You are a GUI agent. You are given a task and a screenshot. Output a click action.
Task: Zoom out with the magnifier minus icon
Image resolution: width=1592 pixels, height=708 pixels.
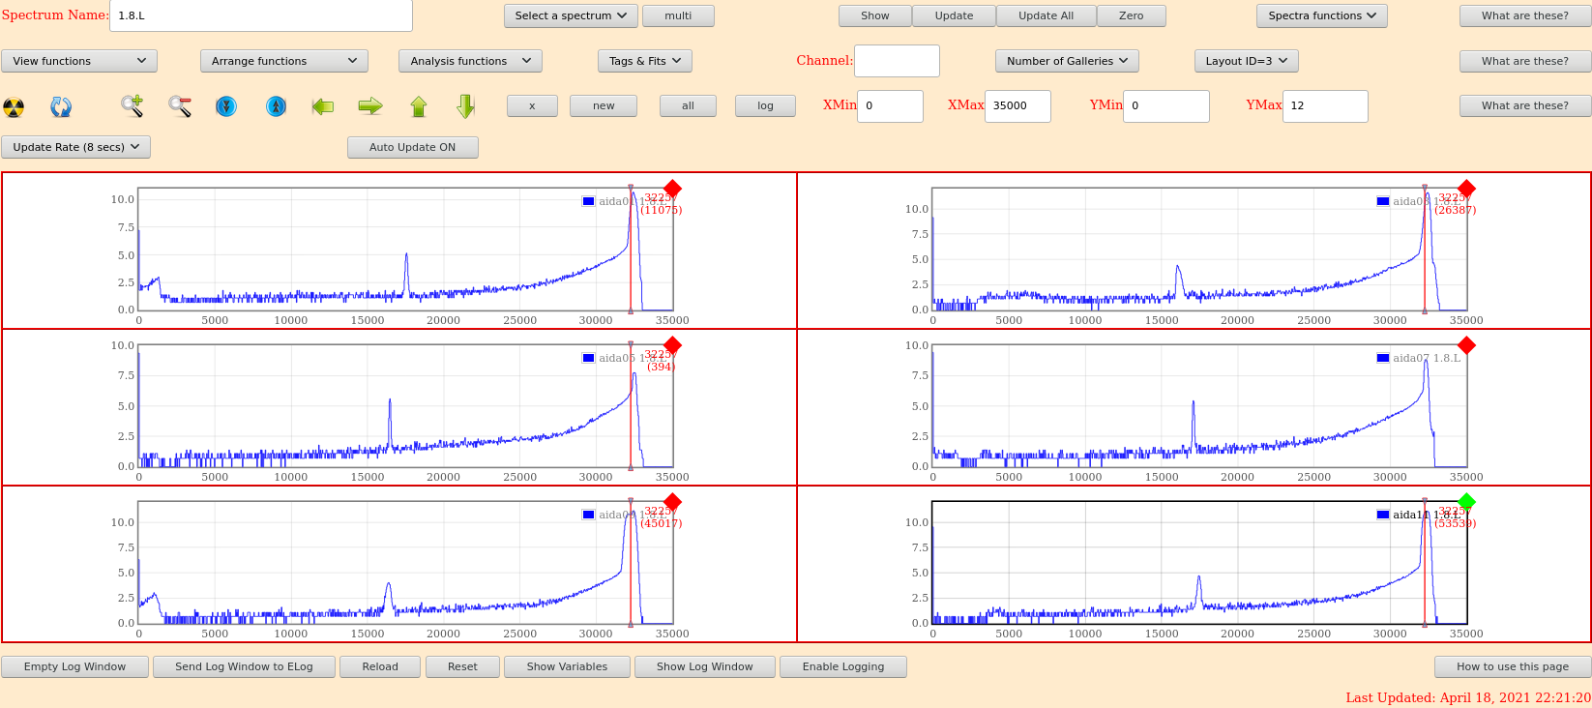[x=180, y=106]
